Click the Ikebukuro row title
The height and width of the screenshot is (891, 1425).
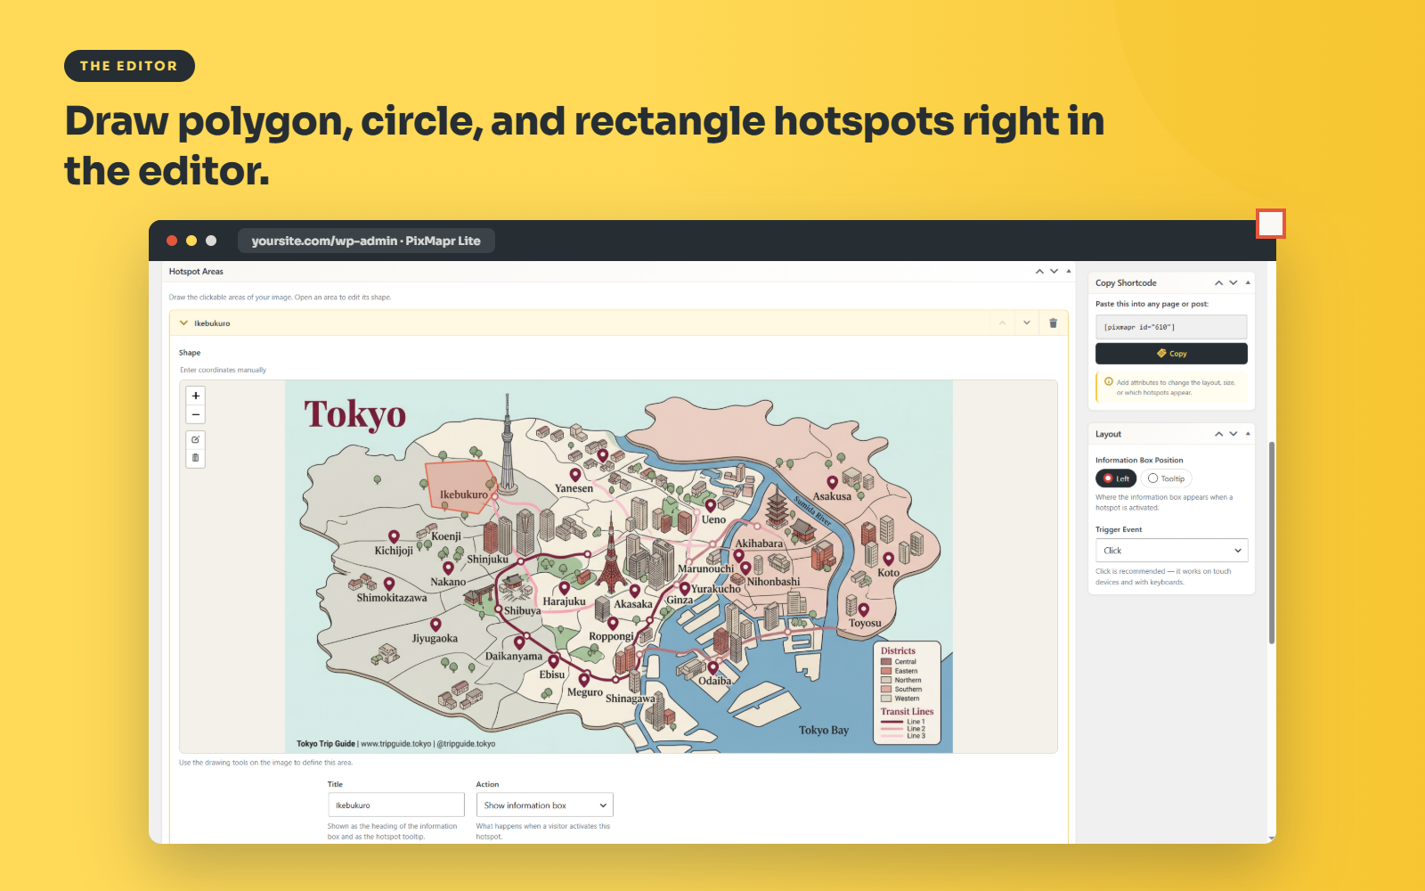(212, 323)
